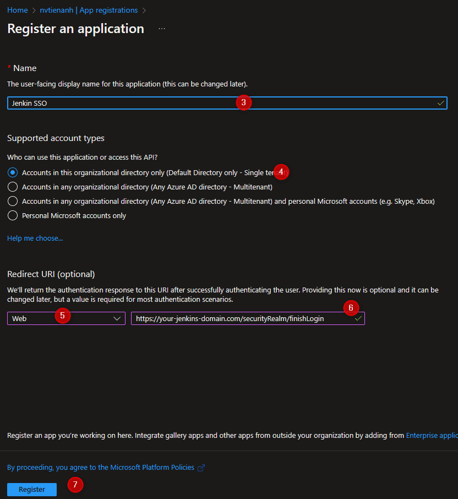The width and height of the screenshot is (458, 499).
Task: Click the Who can use this application question
Action: pos(83,157)
